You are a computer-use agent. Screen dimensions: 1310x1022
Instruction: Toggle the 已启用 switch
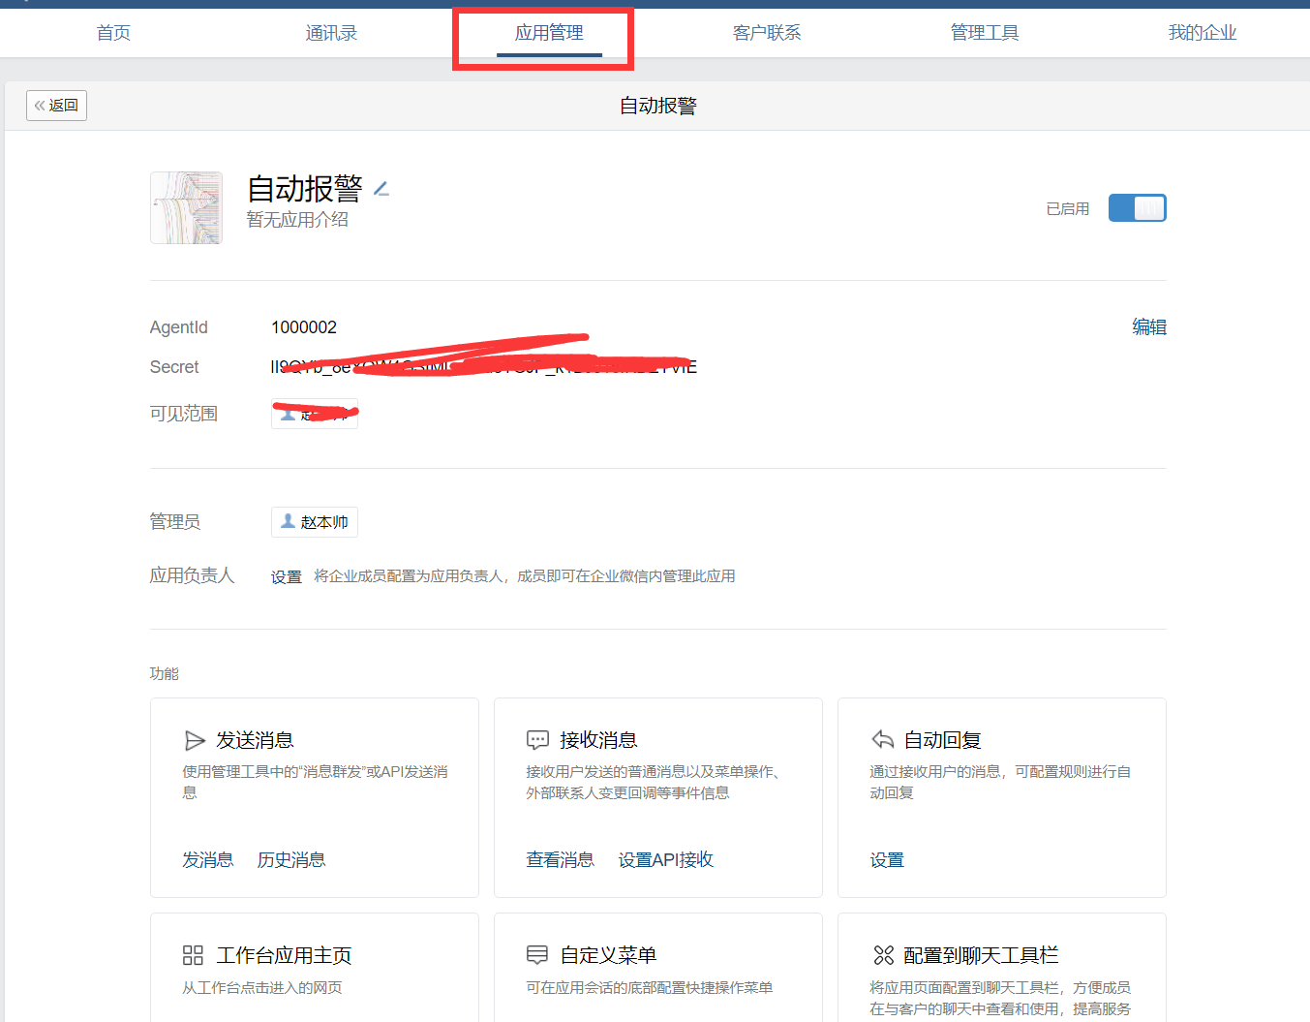coord(1138,208)
